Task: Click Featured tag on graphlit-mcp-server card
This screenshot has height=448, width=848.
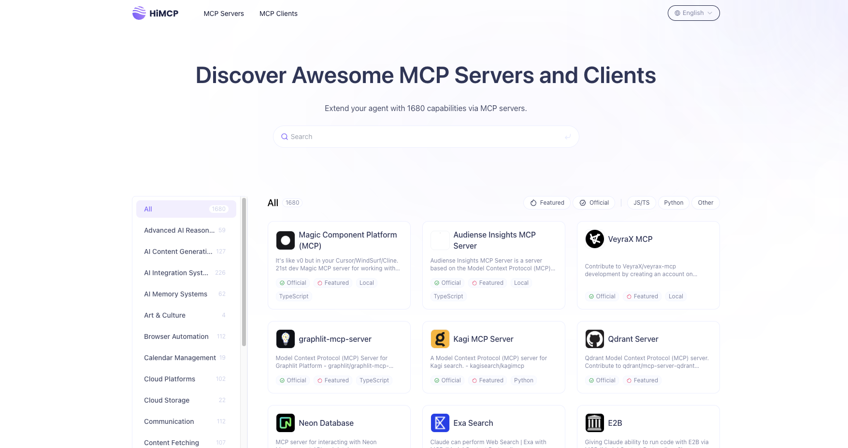Action: (x=333, y=380)
